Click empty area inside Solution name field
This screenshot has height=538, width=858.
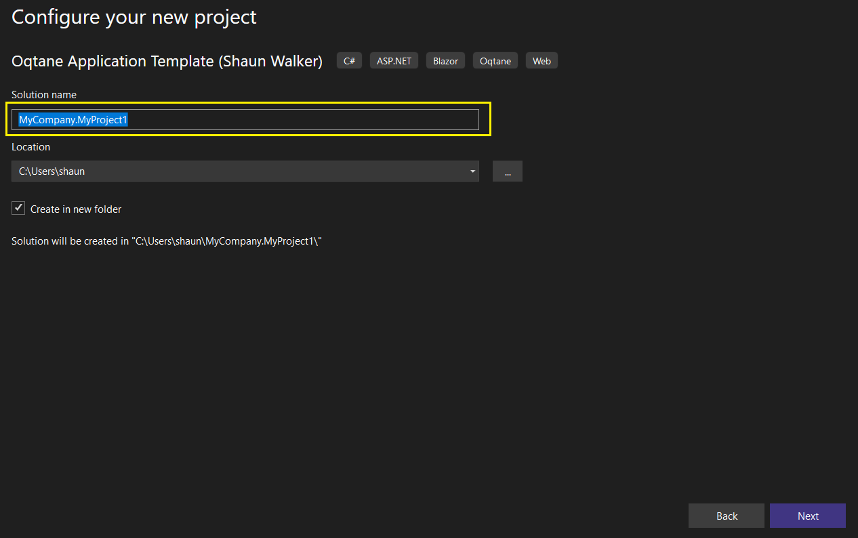point(305,120)
